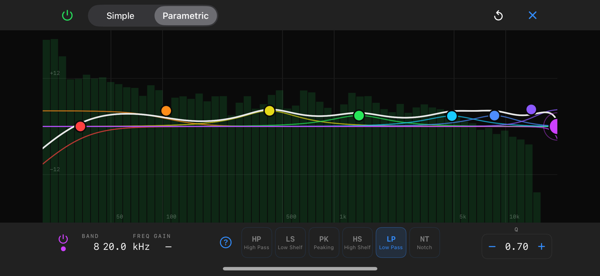Viewport: 600px width, 276px height.
Task: Decrease Q with the minus button
Action: [x=492, y=246]
